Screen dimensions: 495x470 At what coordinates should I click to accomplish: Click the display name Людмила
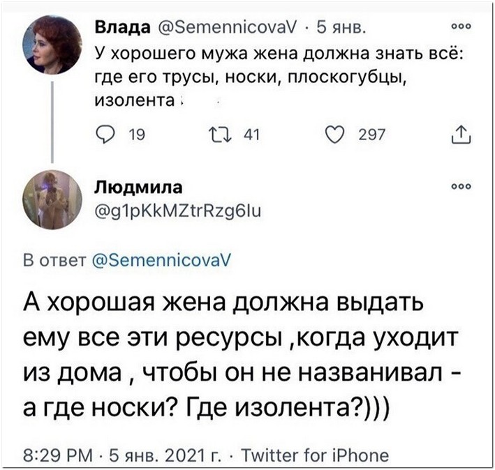[139, 188]
